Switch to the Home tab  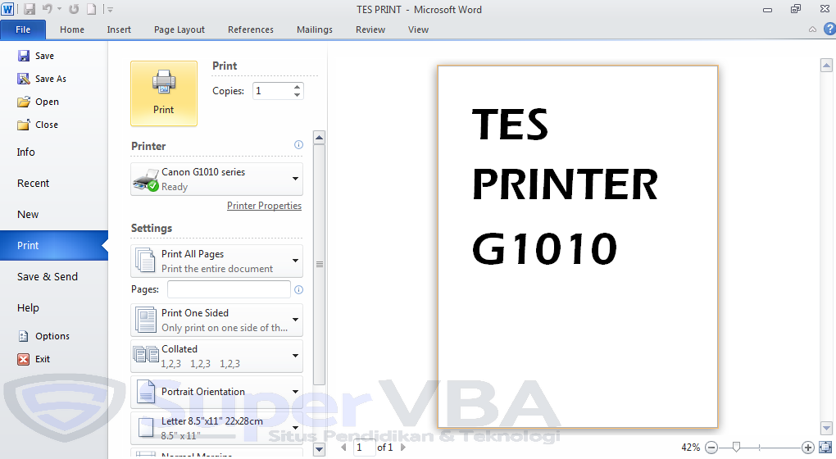72,30
